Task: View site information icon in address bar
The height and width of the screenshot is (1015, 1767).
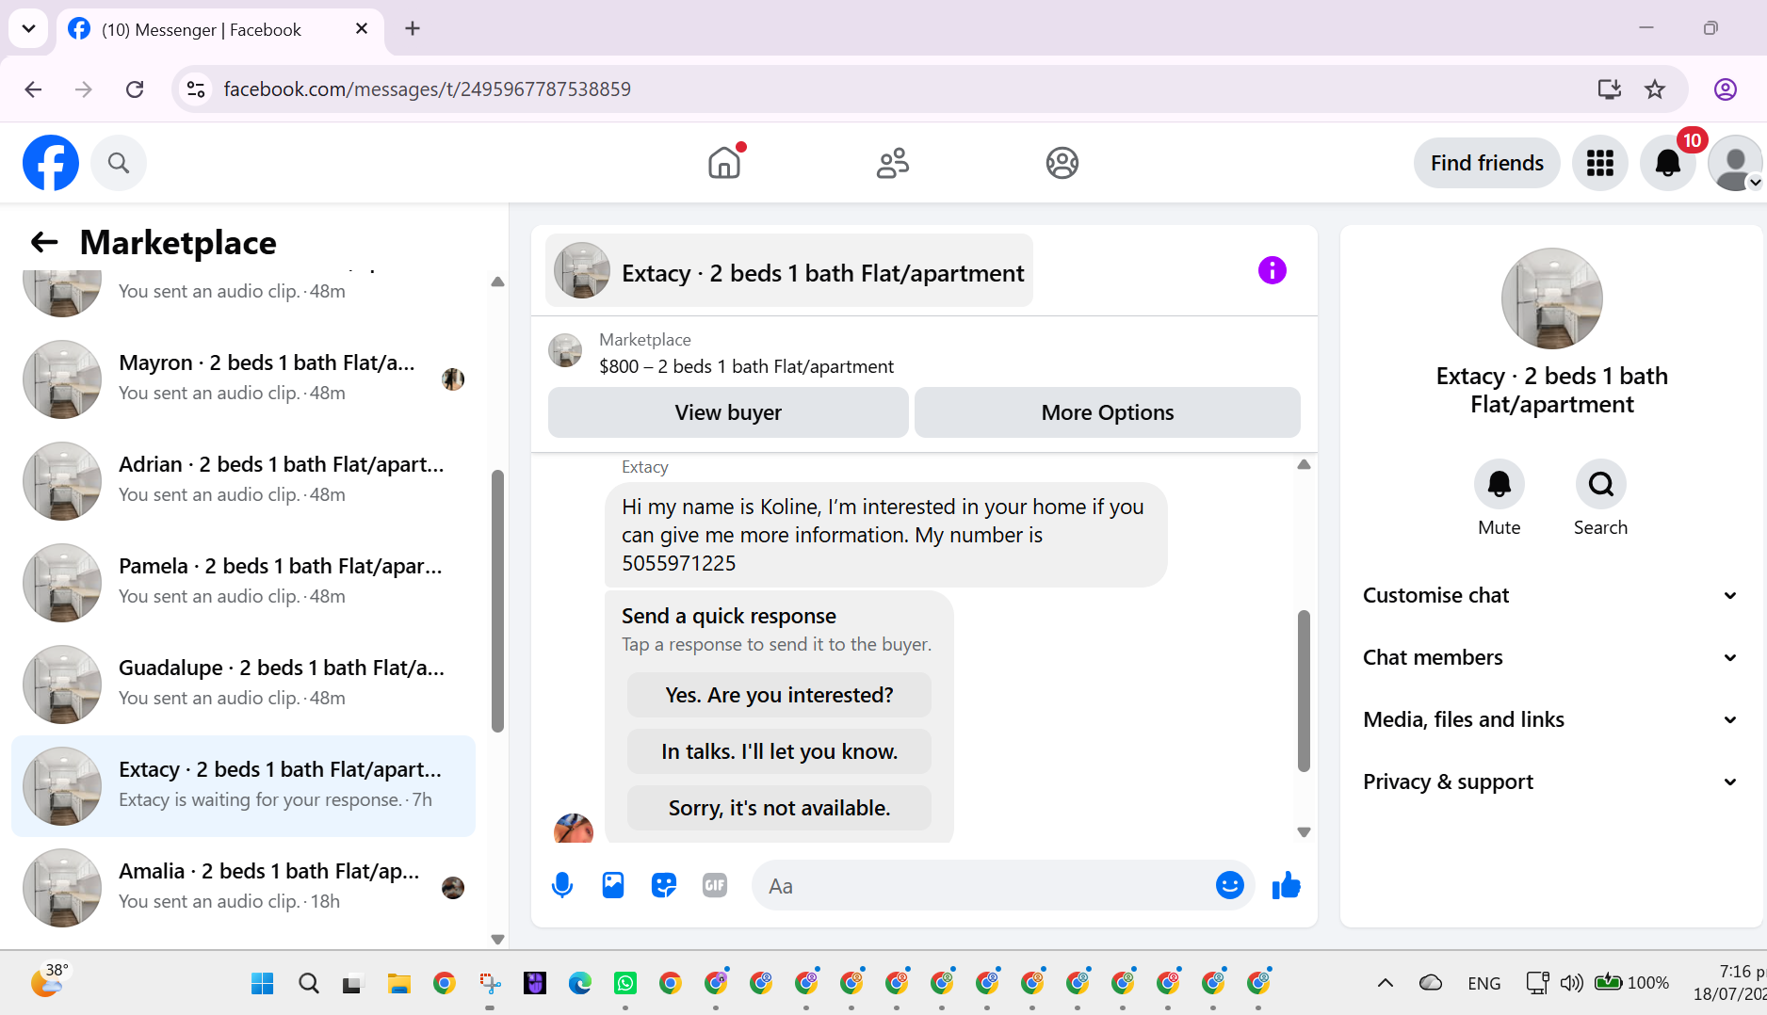Action: click(x=196, y=89)
